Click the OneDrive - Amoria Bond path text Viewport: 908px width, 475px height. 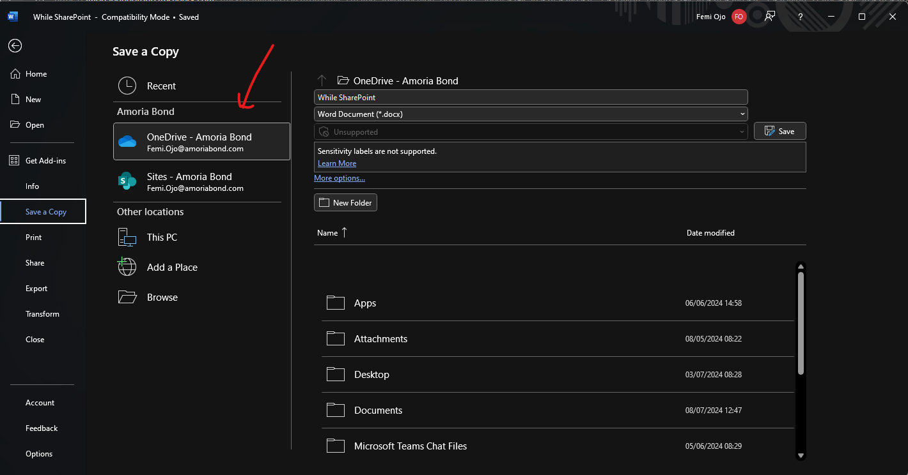pos(406,81)
